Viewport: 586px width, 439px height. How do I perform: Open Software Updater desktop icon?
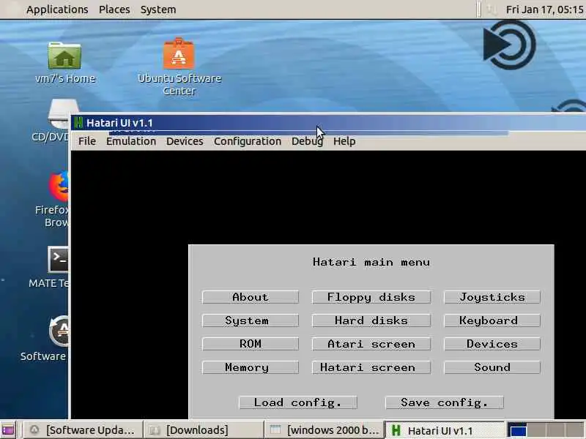click(x=59, y=331)
